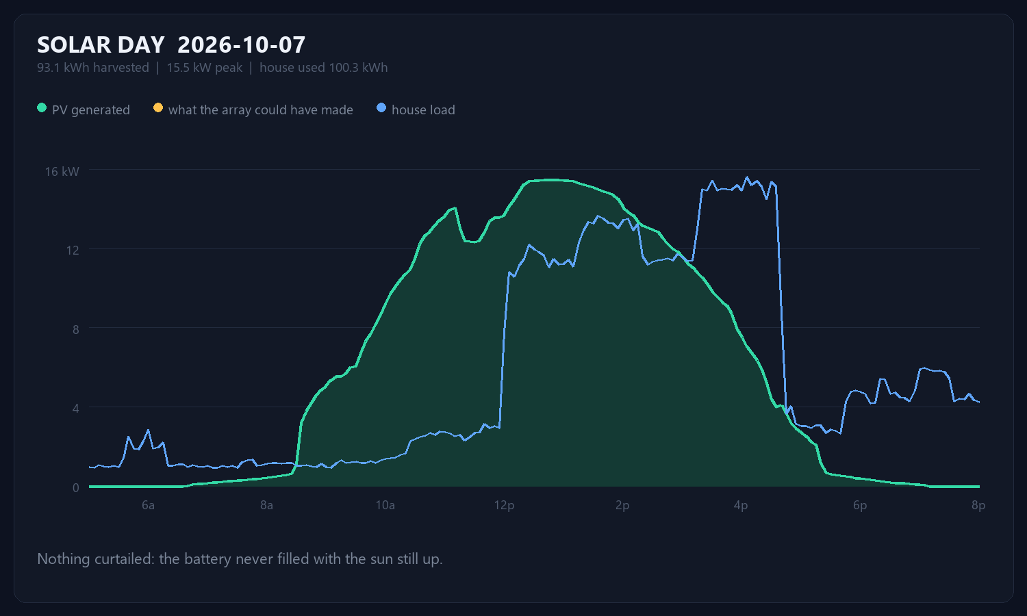Click the '12p' time axis label
Viewport: 1027px width, 616px height.
[504, 506]
